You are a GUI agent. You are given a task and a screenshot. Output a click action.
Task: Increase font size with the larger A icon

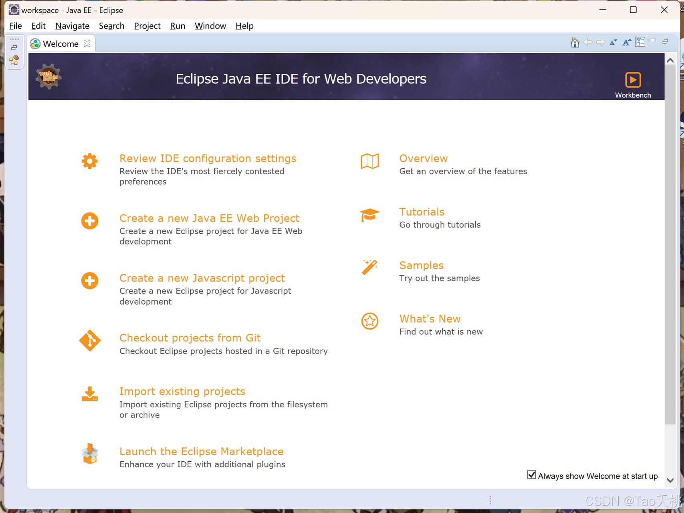(627, 42)
